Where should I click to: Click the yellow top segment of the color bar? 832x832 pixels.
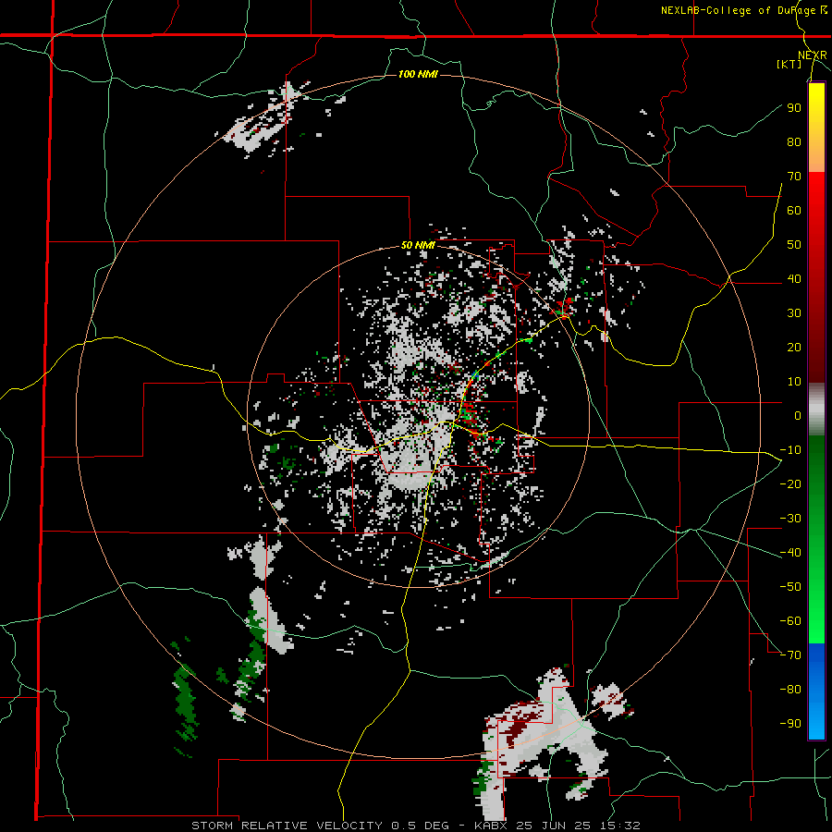click(x=816, y=128)
